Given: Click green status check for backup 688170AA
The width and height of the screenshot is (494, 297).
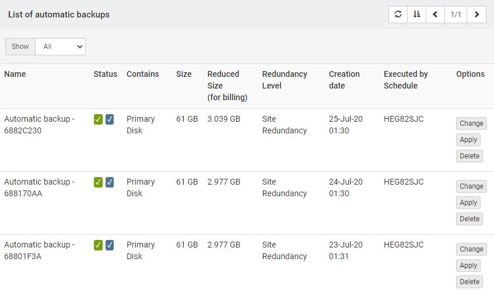Looking at the screenshot, I should coord(98,182).
